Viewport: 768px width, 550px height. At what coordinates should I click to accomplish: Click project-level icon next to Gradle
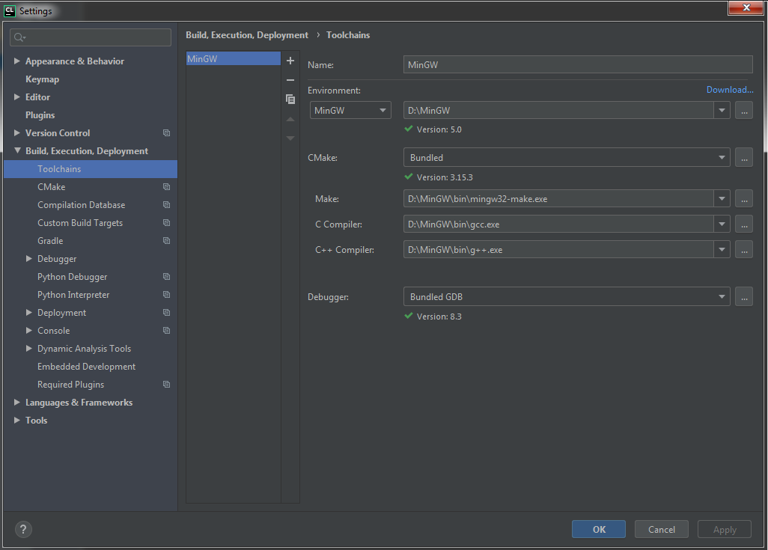pos(166,240)
